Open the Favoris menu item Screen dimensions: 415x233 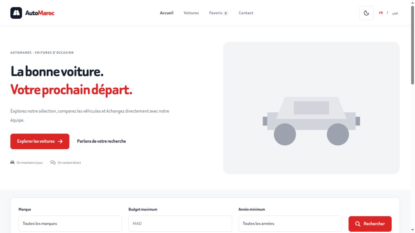(x=219, y=13)
